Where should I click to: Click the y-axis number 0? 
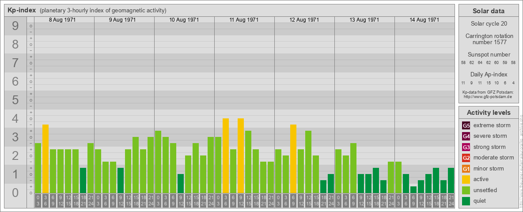click(x=15, y=193)
